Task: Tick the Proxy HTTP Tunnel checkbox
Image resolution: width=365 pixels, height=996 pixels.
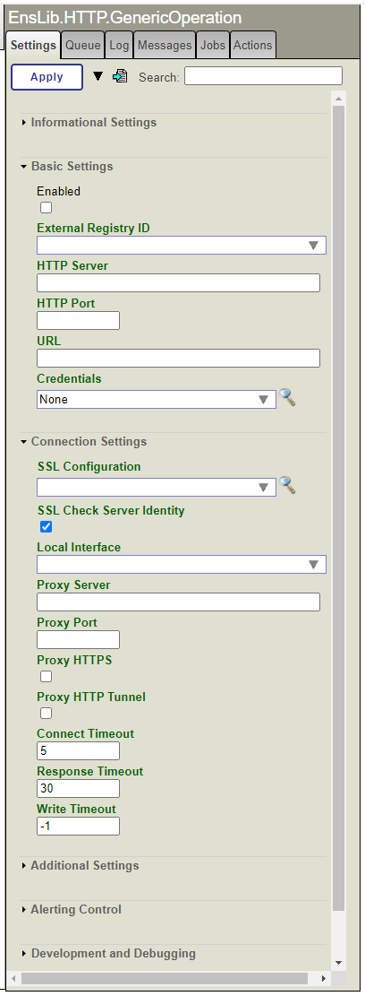Action: pos(47,714)
